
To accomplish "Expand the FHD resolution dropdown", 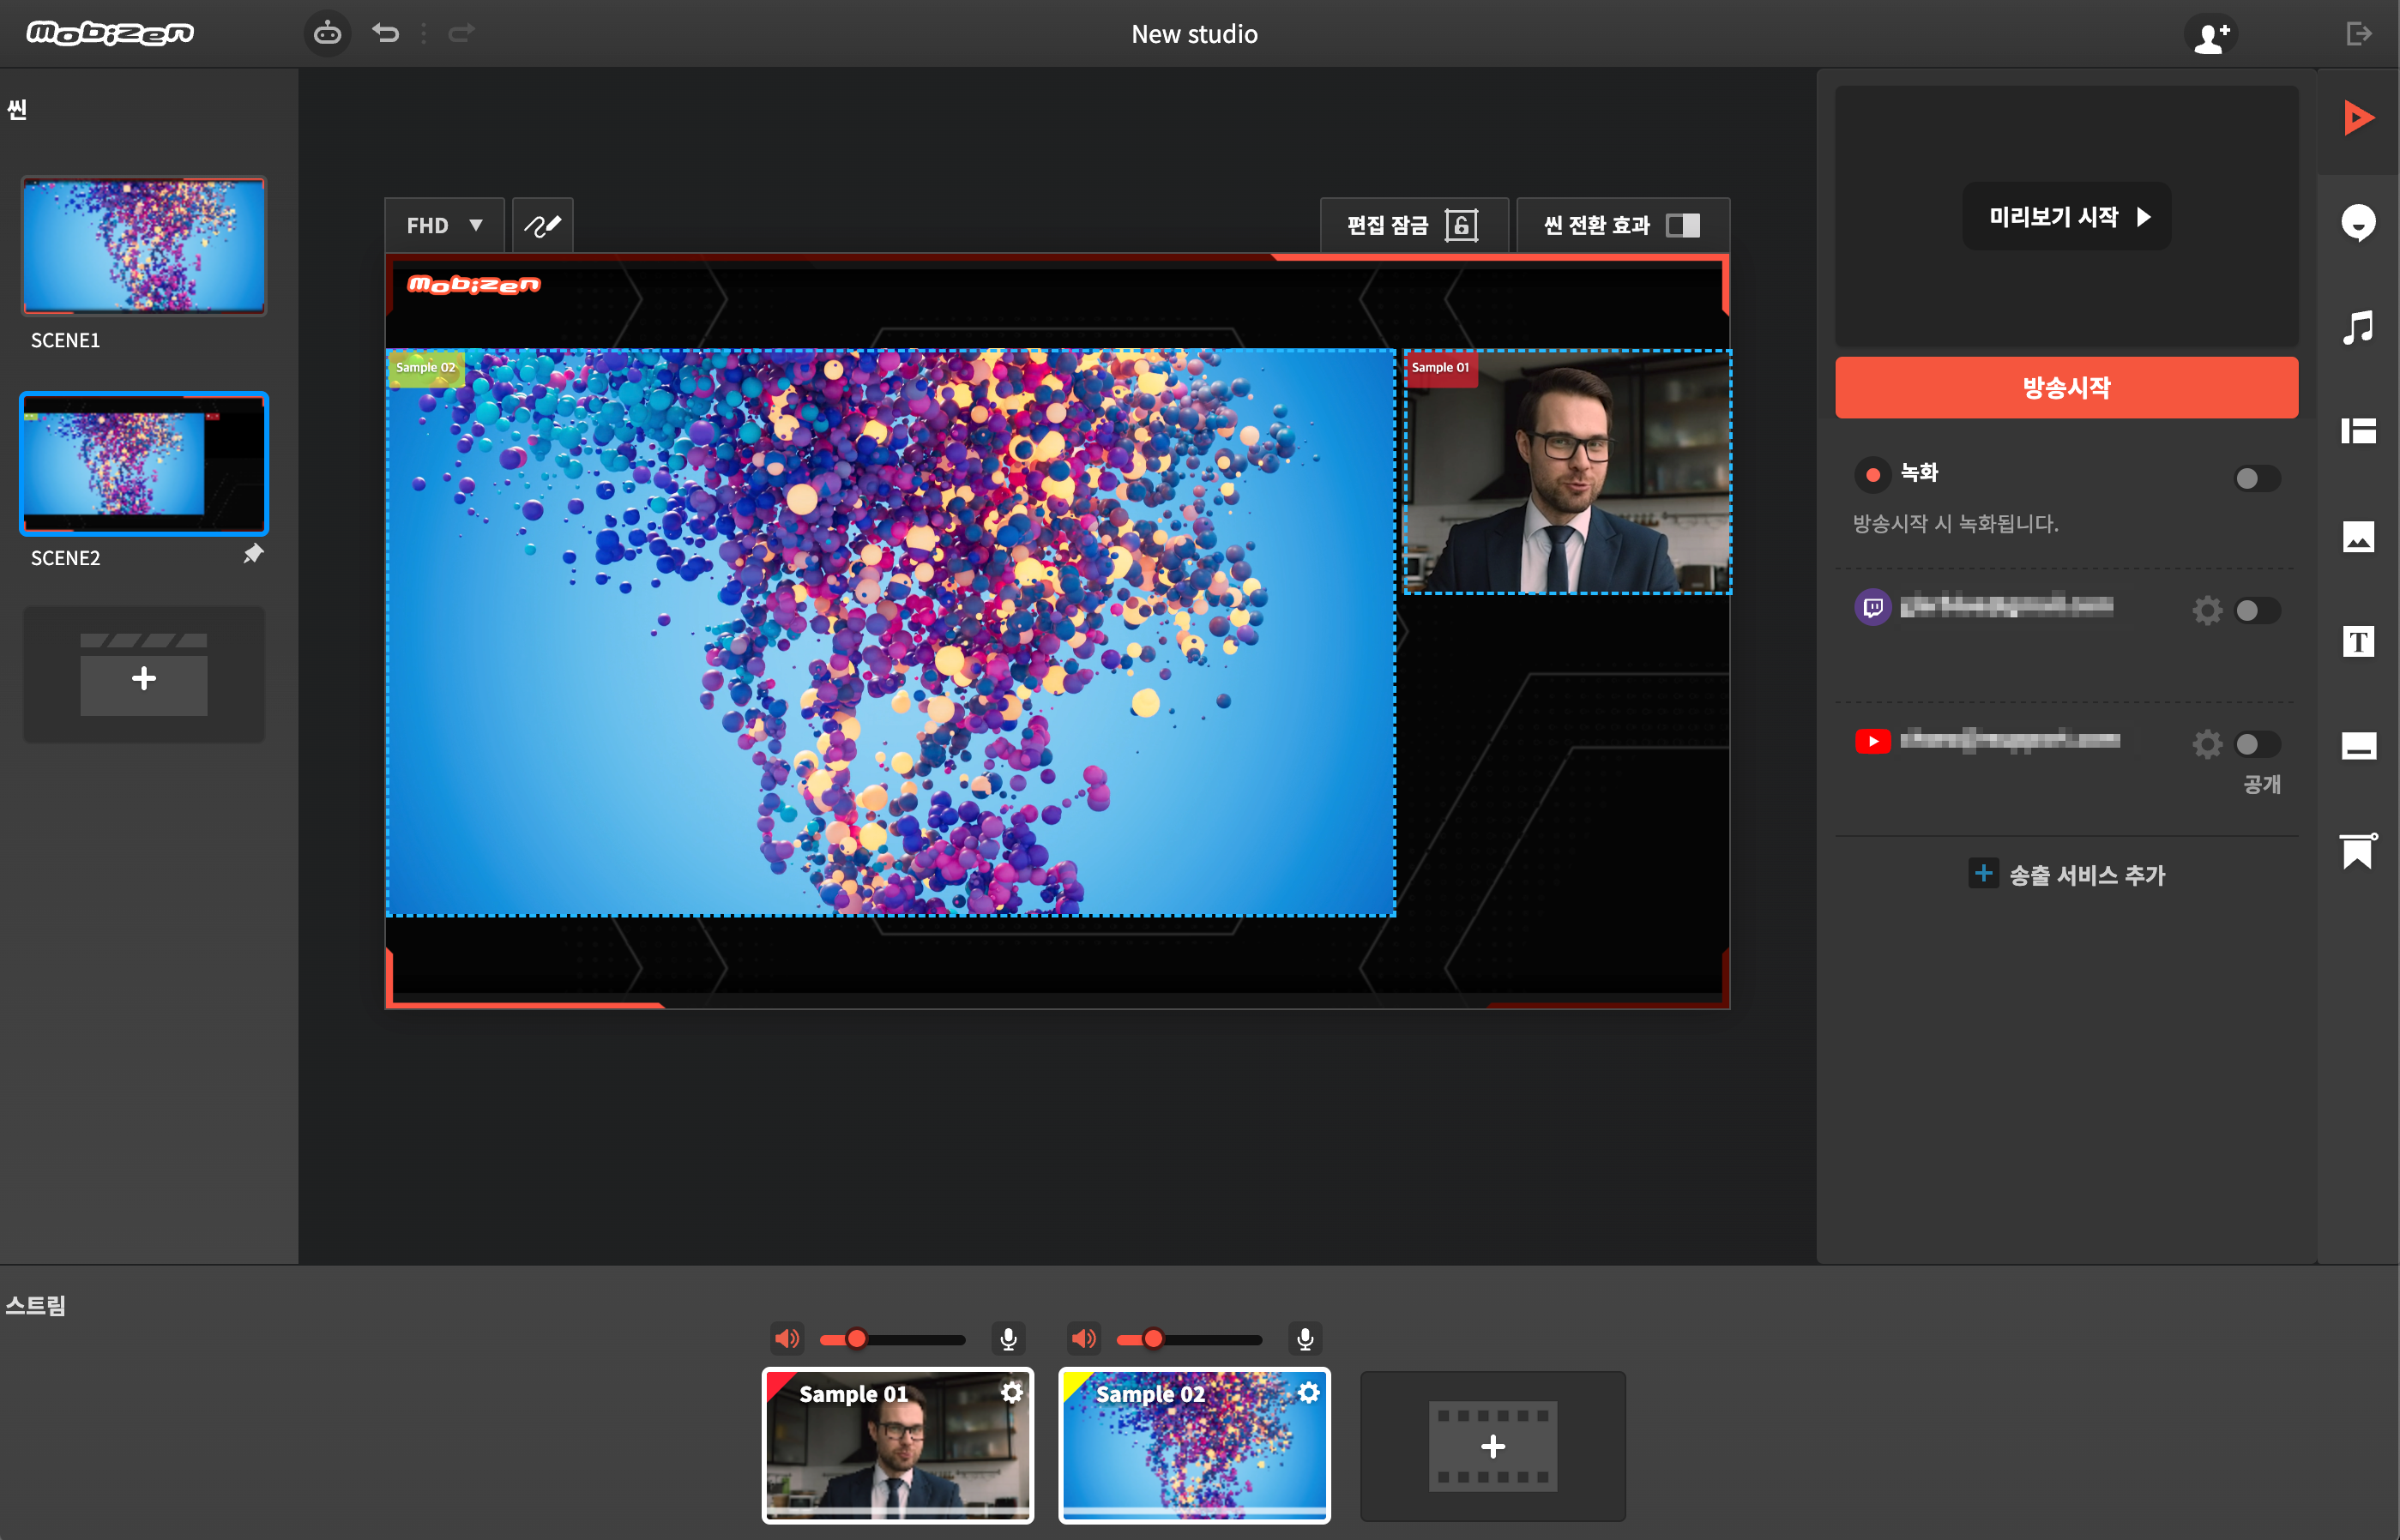I will (444, 226).
